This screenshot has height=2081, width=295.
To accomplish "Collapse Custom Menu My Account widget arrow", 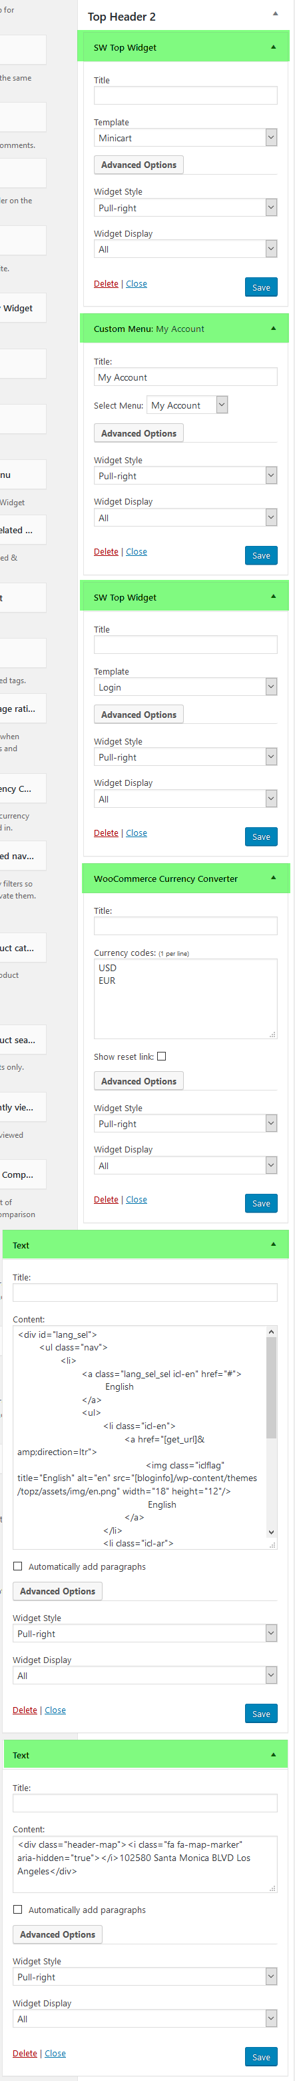I will [x=273, y=328].
